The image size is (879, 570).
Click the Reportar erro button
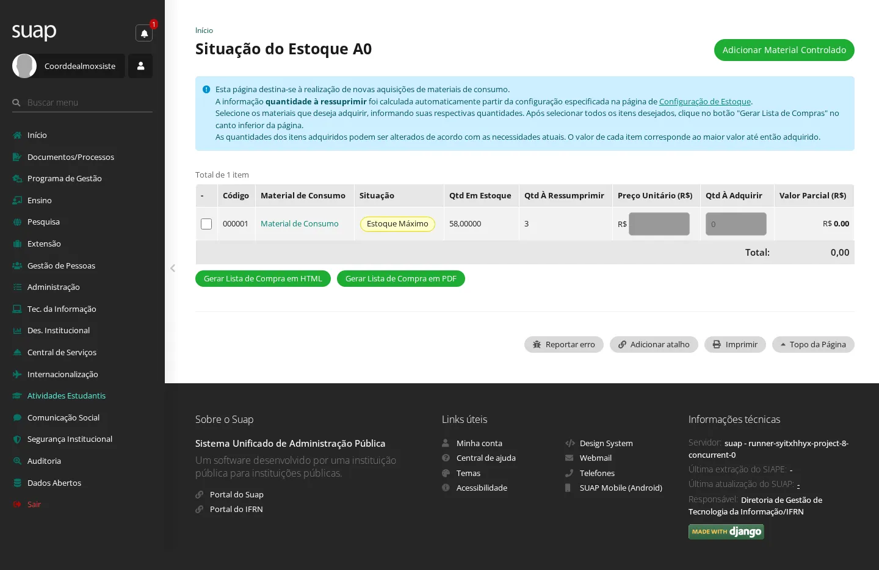(563, 345)
